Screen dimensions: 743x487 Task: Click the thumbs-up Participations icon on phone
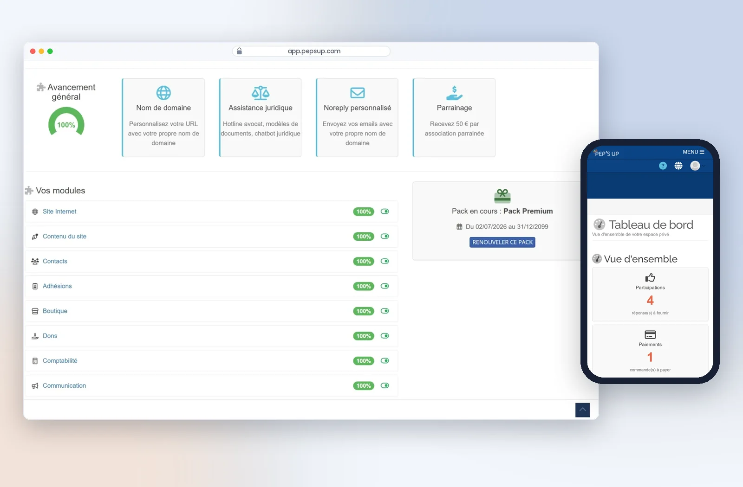(x=650, y=277)
